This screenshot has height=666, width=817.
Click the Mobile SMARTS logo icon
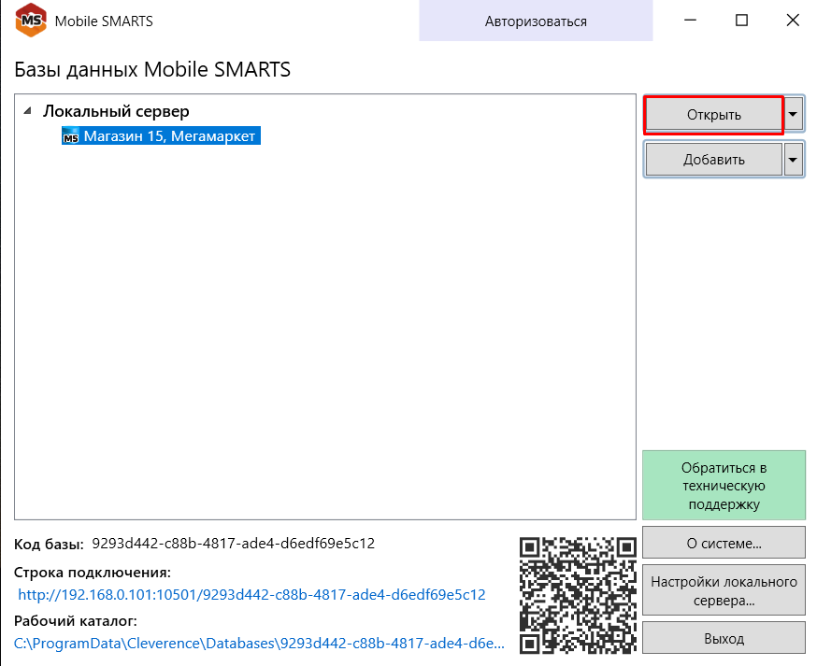tap(31, 21)
